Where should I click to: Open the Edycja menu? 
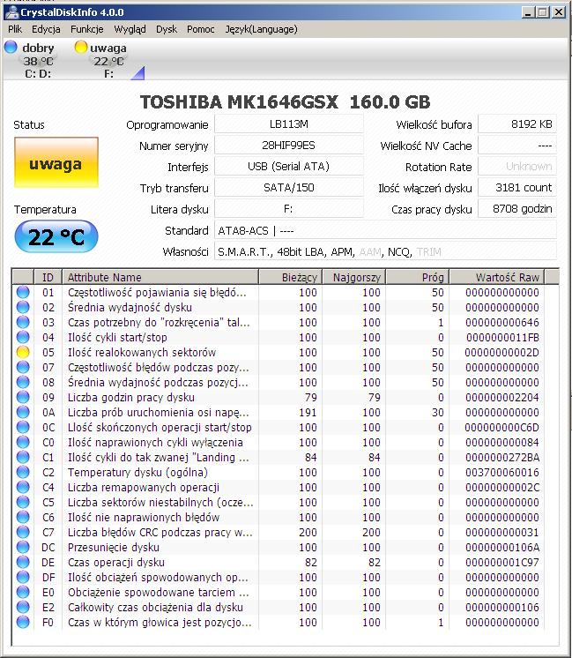tap(46, 29)
